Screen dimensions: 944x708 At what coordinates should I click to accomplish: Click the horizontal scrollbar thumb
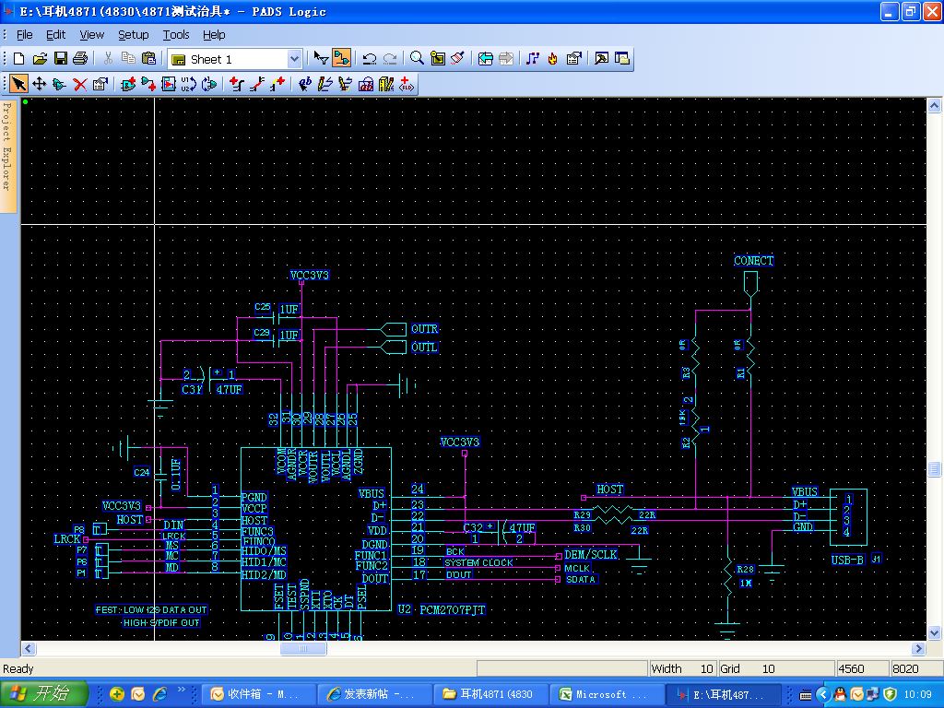(x=302, y=649)
